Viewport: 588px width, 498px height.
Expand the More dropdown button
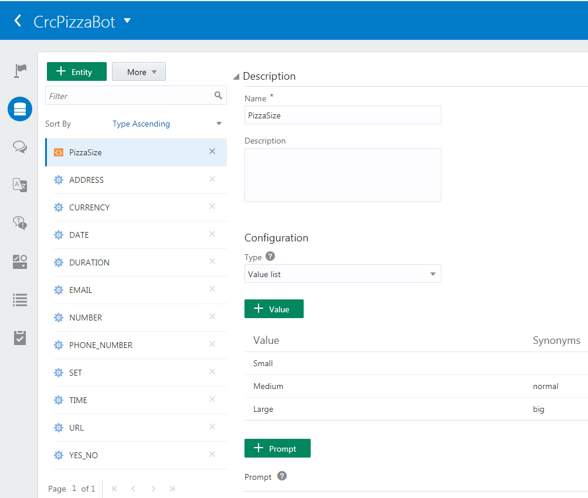(139, 72)
